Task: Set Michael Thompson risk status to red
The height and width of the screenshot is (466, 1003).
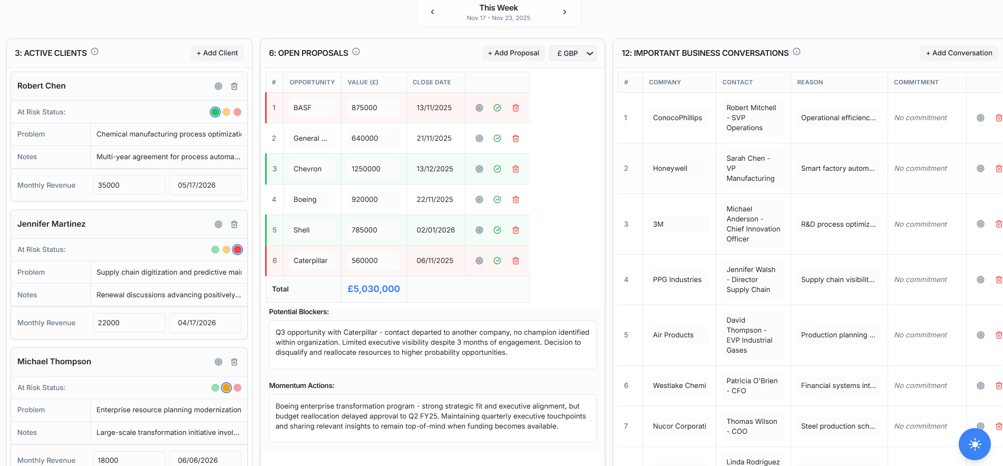Action: coord(237,388)
